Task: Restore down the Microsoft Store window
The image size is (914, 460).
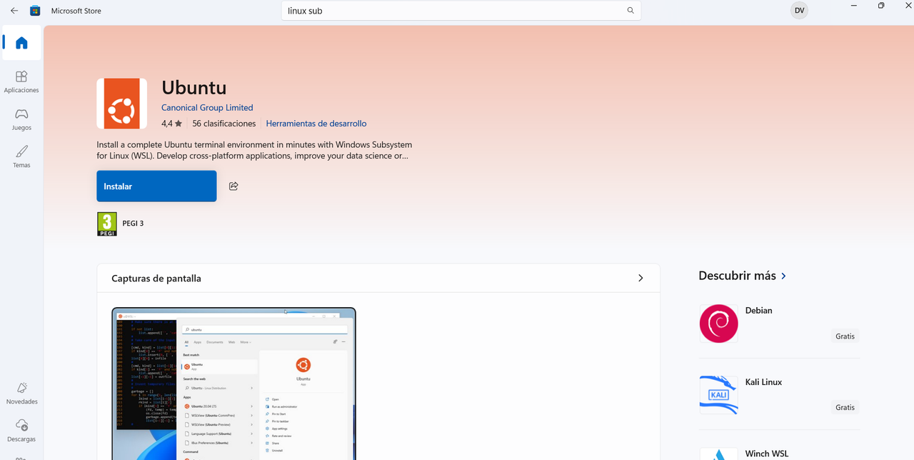Action: [x=881, y=5]
